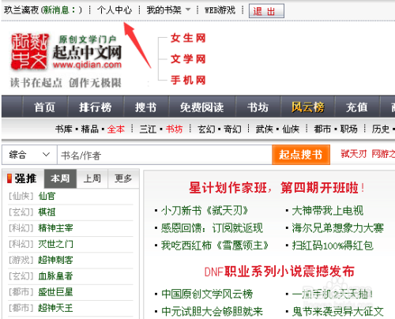Click red 书坊 sub-navigation link
This screenshot has width=395, height=319.
point(174,129)
